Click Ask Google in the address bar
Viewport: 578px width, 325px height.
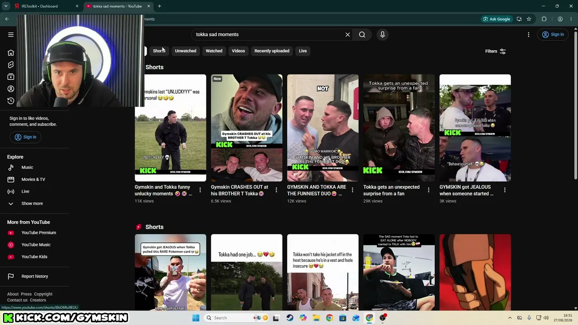497,19
